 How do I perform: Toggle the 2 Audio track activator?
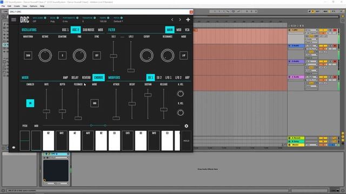[323, 46]
